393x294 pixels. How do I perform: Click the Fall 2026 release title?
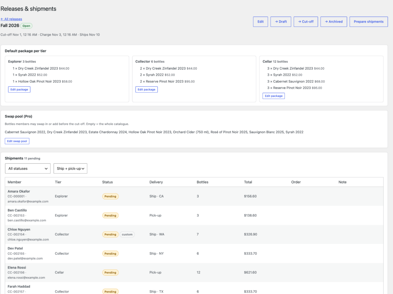tap(10, 26)
